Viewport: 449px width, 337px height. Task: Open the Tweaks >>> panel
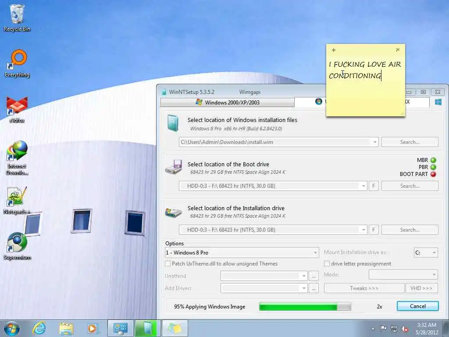[x=364, y=288]
